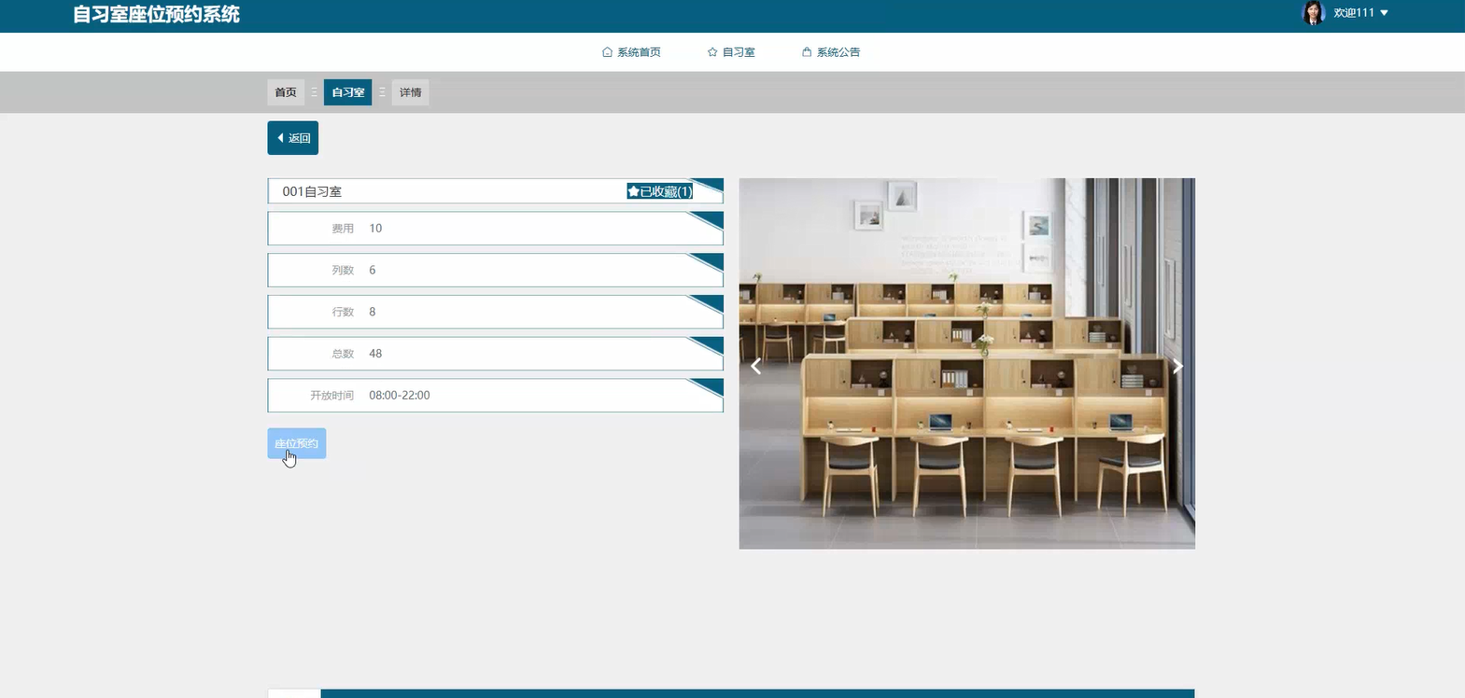Image resolution: width=1465 pixels, height=698 pixels.
Task: Select the 自习室 breadcrumb
Action: [x=348, y=92]
